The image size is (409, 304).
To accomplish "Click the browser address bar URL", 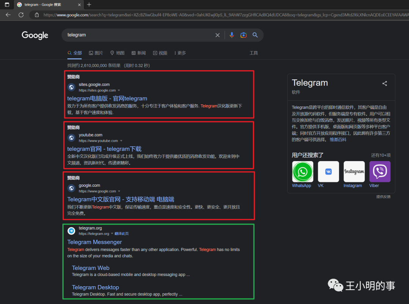I will [226, 15].
